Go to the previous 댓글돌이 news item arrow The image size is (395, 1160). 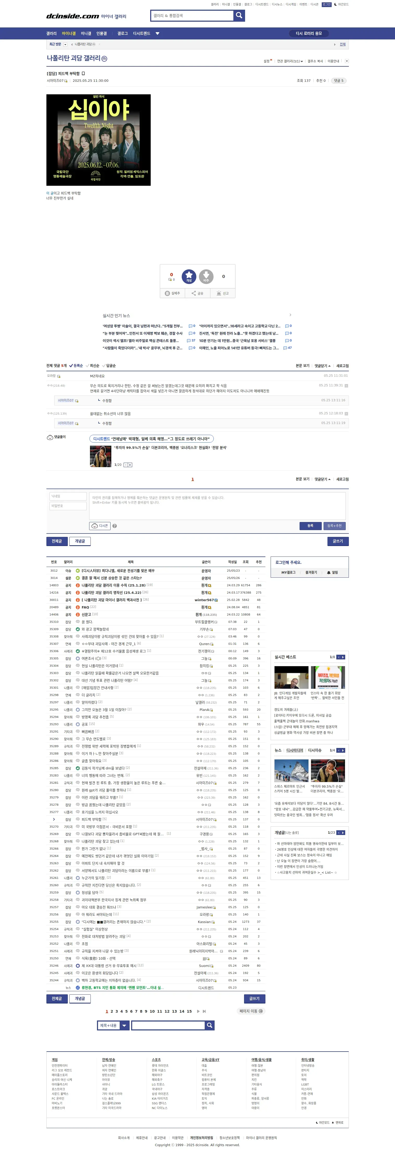(x=126, y=465)
